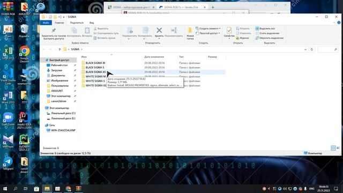Open AKKAUNT folder in sidebar
343x193 pixels.
tap(57, 91)
